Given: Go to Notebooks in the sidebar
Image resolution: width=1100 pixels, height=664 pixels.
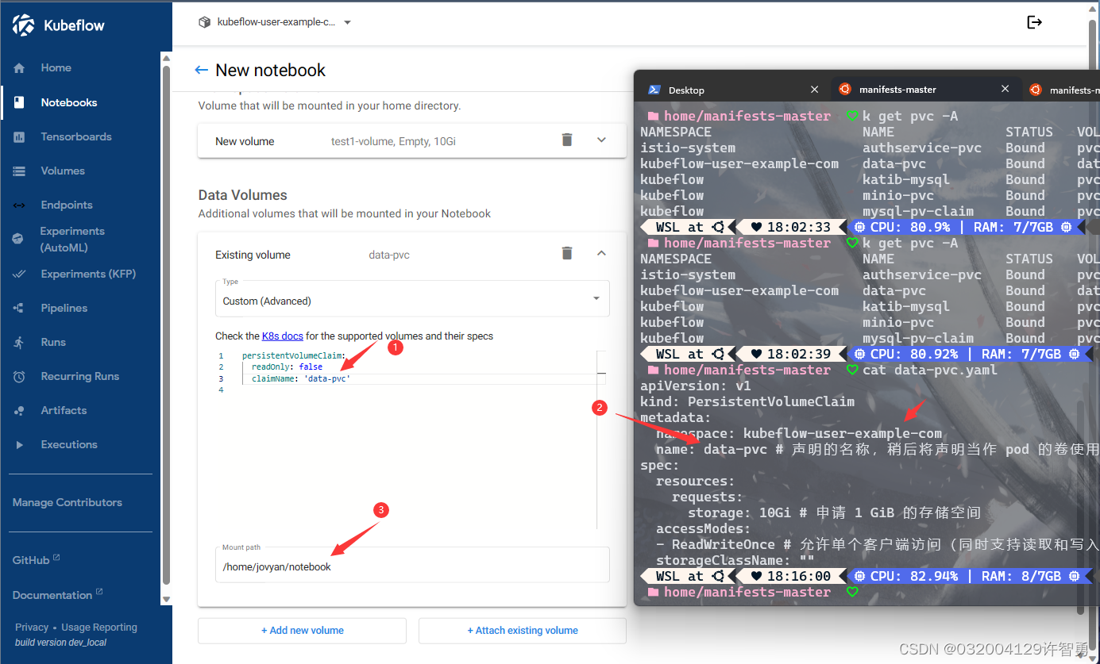Looking at the screenshot, I should coord(69,102).
